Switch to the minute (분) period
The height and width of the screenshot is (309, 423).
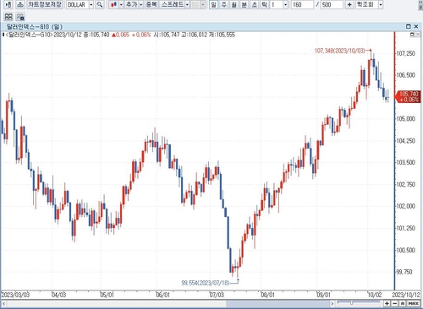coord(244,4)
